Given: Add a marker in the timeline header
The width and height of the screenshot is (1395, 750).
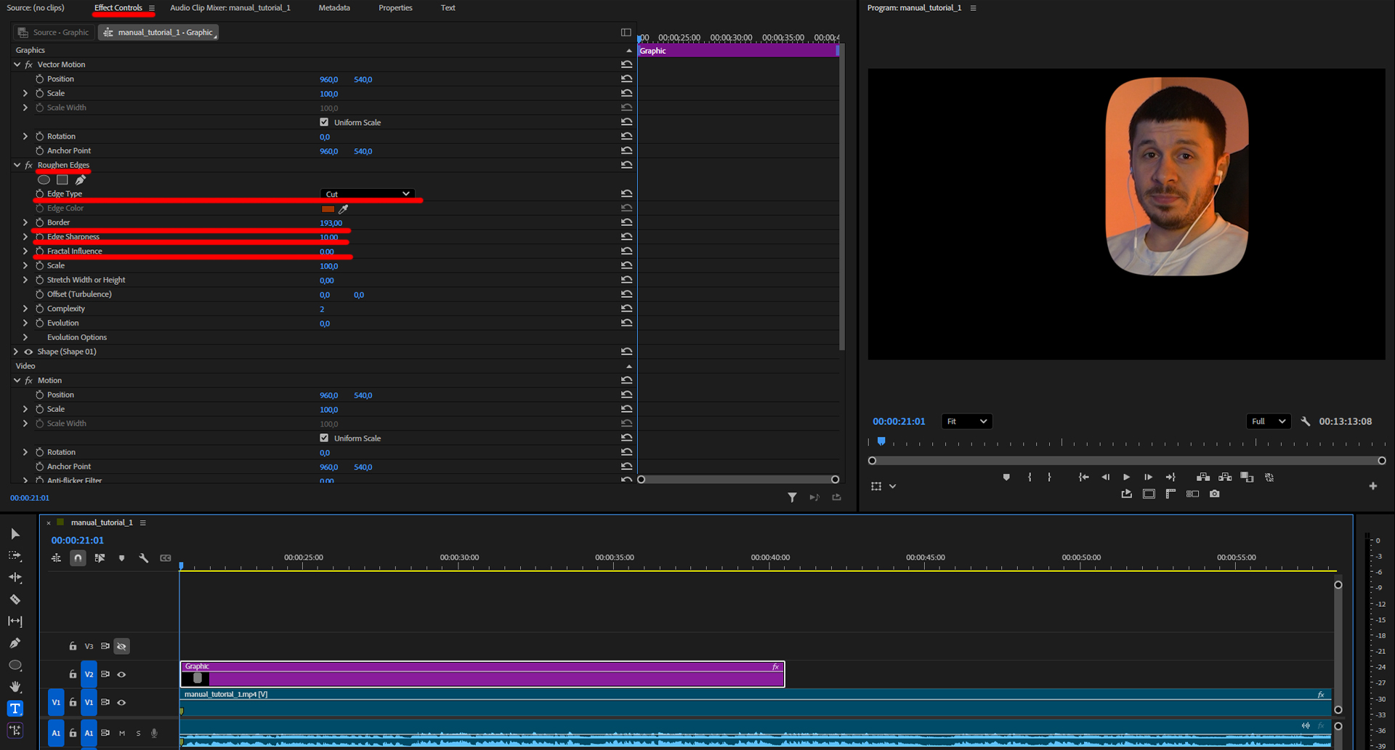Looking at the screenshot, I should 121,558.
